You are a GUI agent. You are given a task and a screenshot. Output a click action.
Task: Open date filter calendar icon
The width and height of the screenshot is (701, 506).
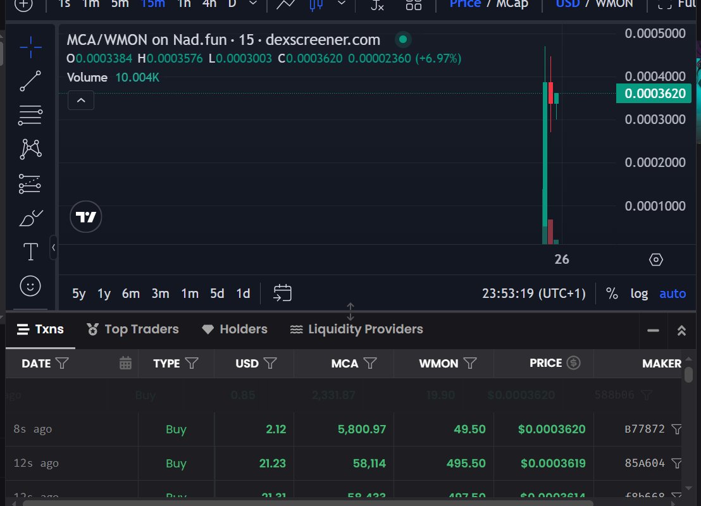(126, 363)
